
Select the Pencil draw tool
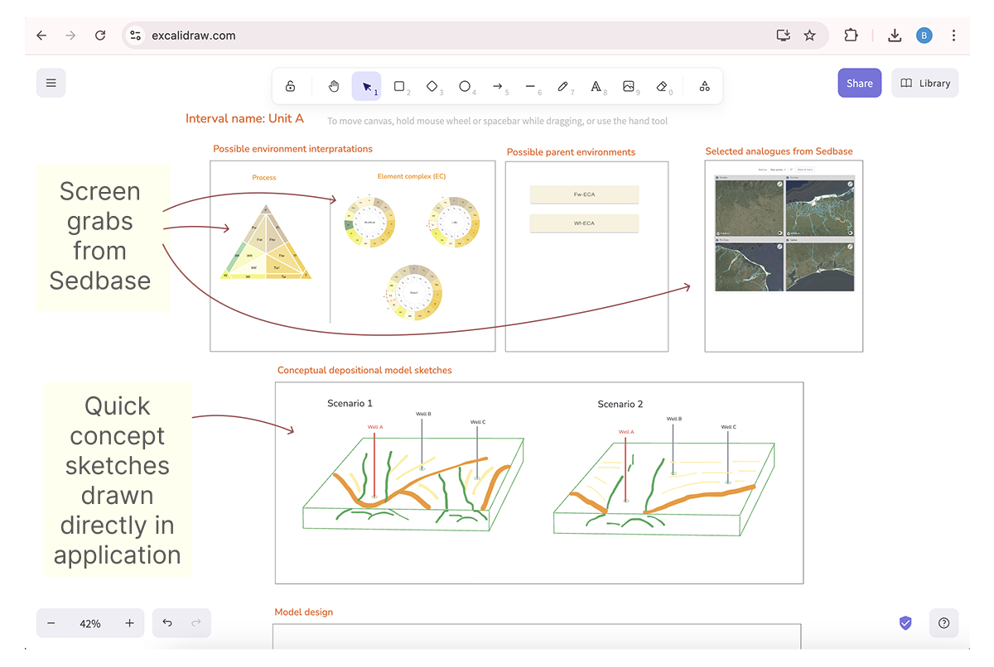click(563, 86)
